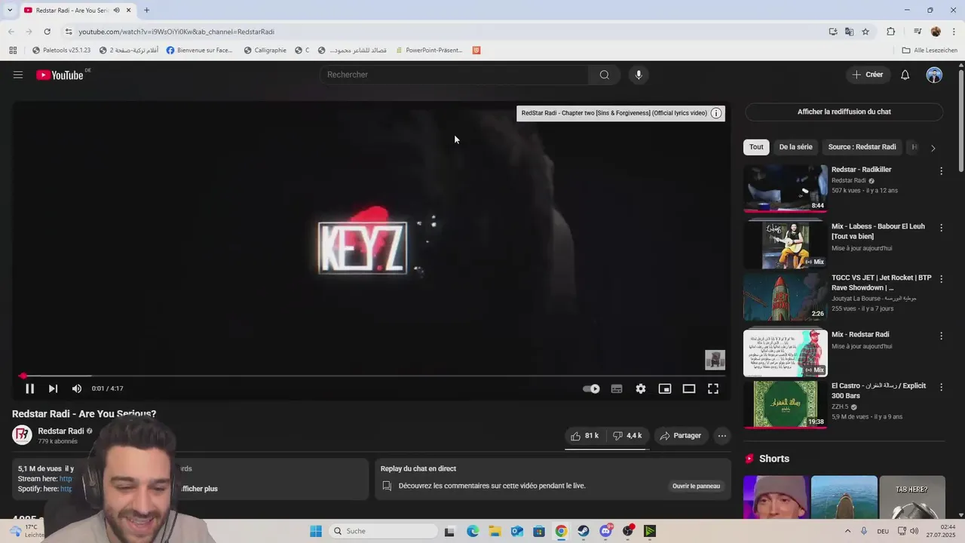
Task: Toggle subtitles in the player
Action: [x=617, y=388]
